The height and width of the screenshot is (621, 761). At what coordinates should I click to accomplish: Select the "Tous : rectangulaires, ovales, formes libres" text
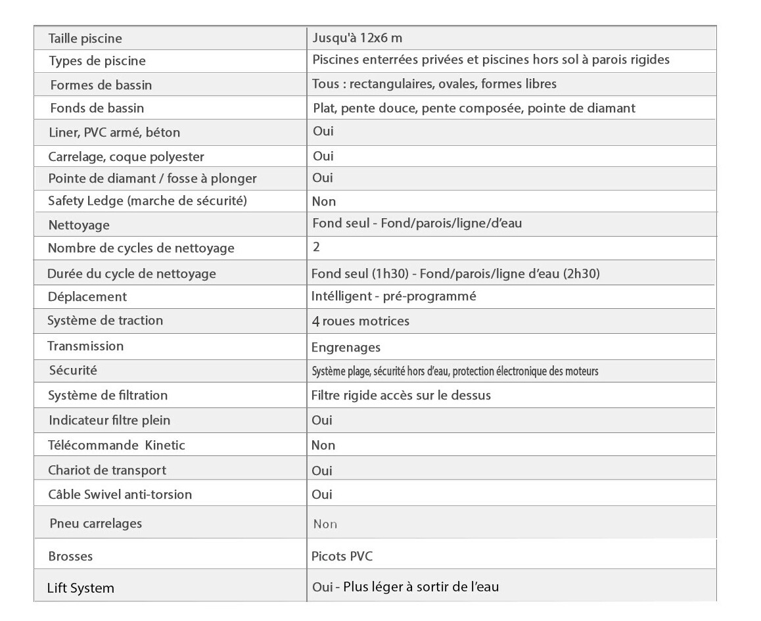coord(434,84)
